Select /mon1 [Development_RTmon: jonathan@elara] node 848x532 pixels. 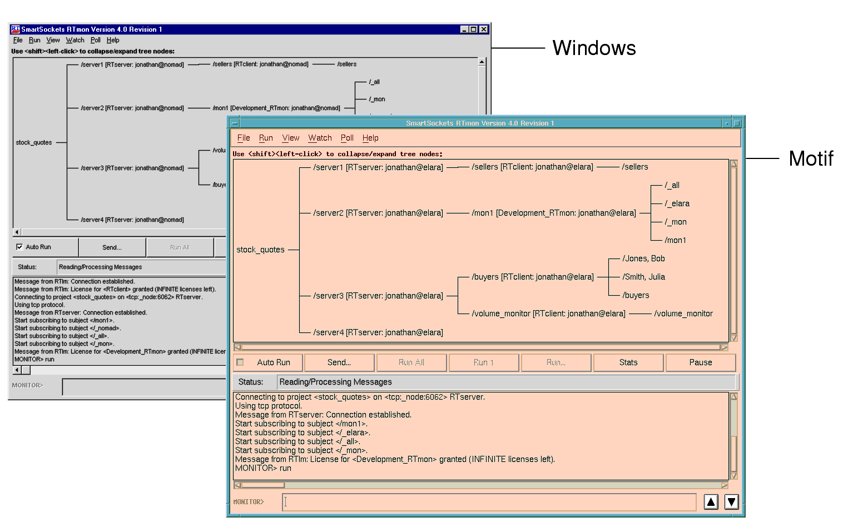[x=554, y=213]
